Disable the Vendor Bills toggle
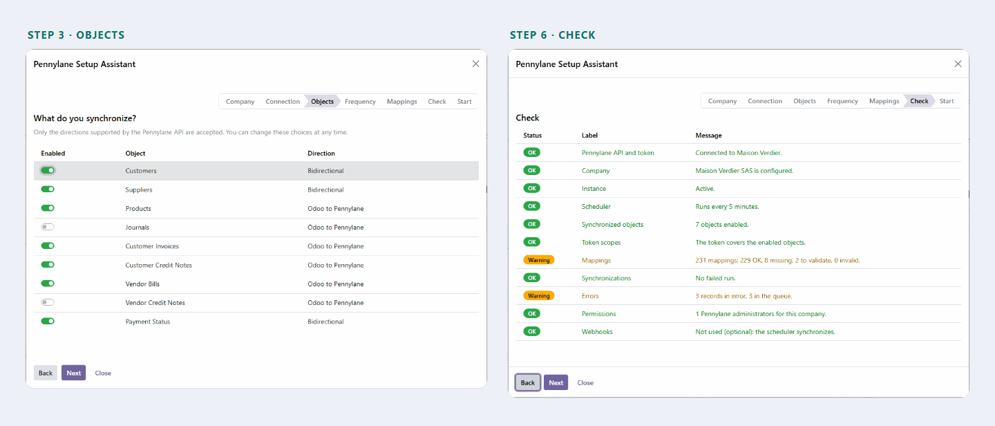Image resolution: width=995 pixels, height=426 pixels. (x=48, y=284)
